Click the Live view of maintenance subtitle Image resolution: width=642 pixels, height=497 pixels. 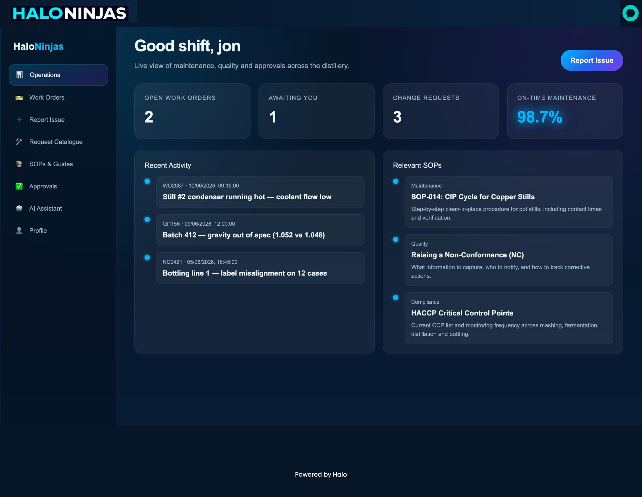tap(241, 66)
